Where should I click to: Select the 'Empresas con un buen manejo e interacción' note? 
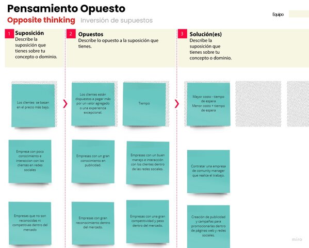[x=148, y=163]
